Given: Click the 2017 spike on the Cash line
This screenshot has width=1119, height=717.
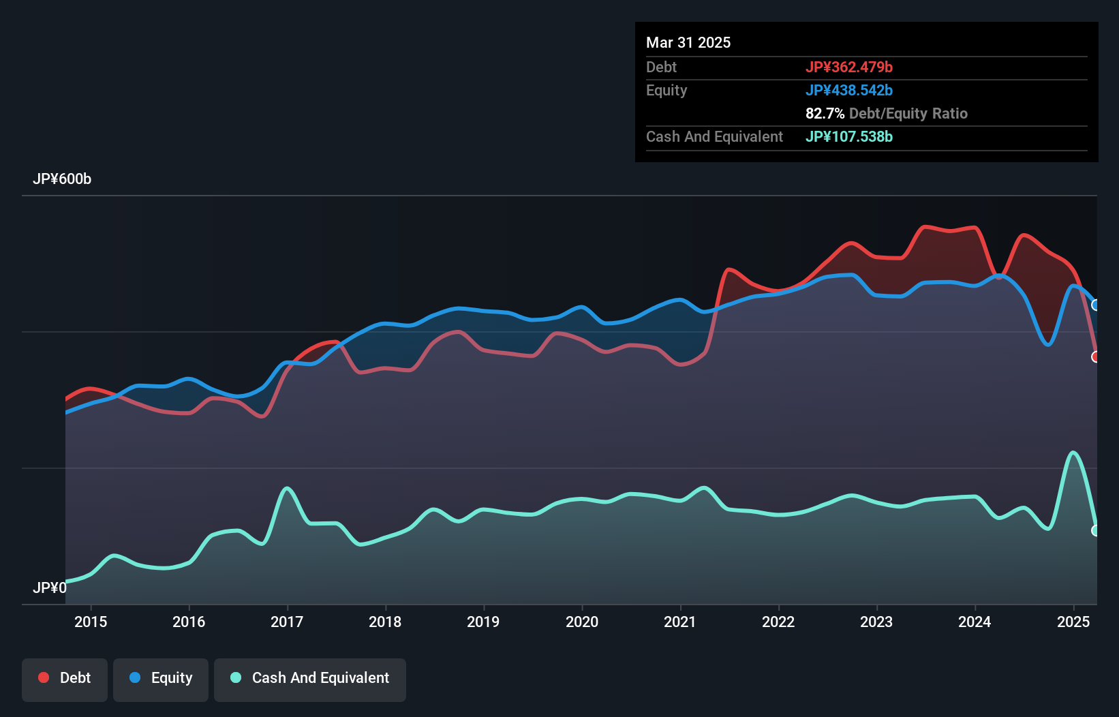Looking at the screenshot, I should (x=288, y=488).
